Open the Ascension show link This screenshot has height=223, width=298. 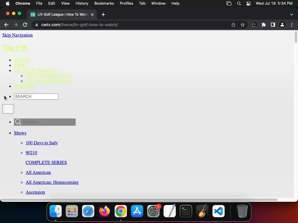click(35, 192)
